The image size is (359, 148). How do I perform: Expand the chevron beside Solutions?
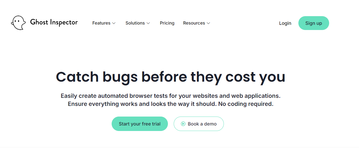click(x=148, y=23)
